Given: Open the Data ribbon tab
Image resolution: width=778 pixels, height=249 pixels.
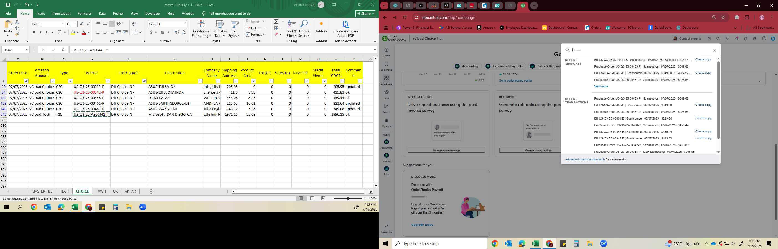Looking at the screenshot, I should coord(102,14).
